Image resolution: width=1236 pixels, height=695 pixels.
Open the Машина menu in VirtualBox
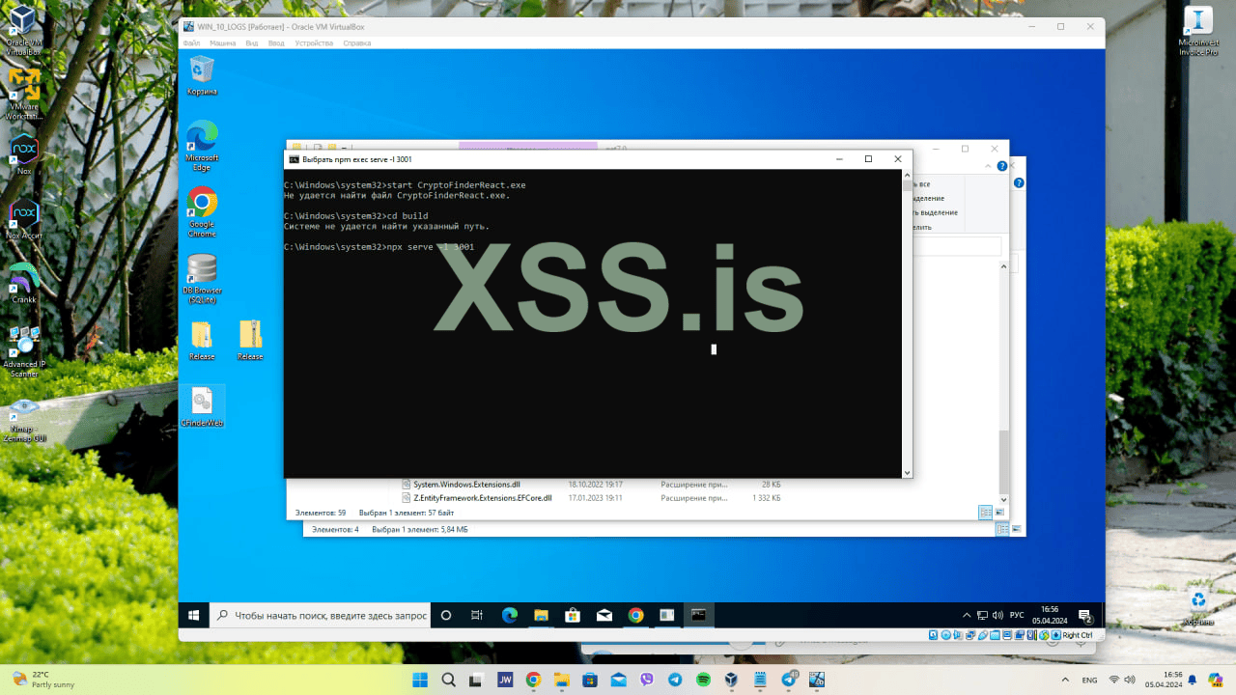pyautogui.click(x=222, y=42)
